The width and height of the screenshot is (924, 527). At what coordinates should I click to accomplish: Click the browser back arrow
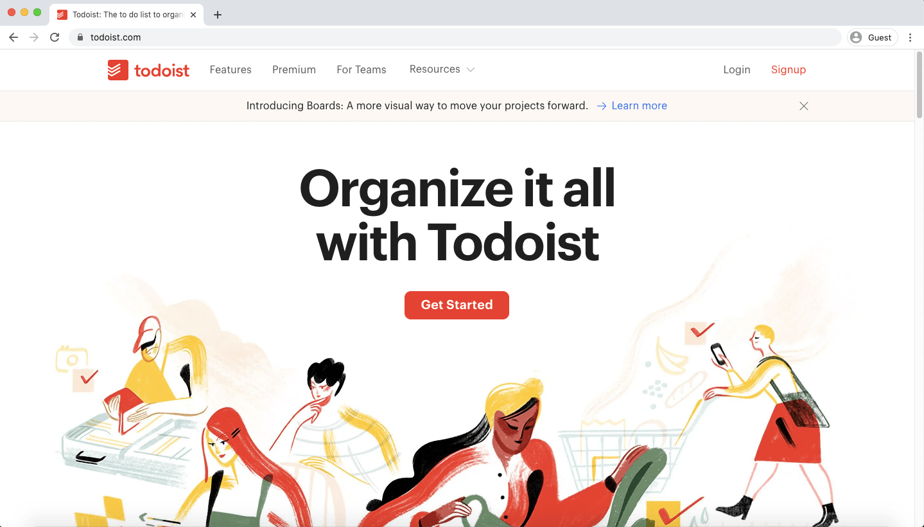tap(13, 37)
